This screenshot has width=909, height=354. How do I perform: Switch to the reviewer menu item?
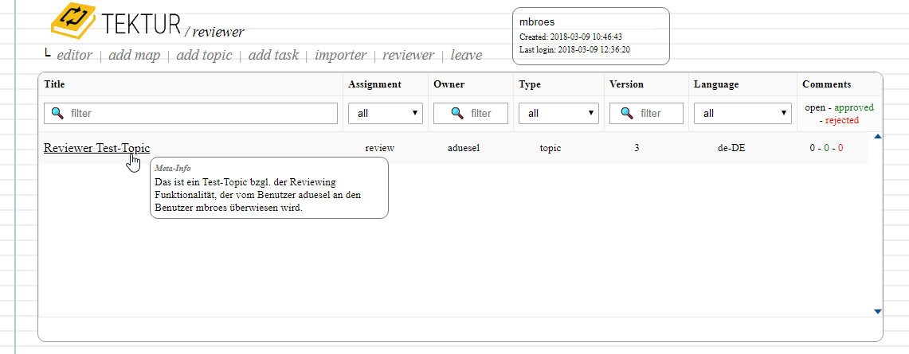(x=408, y=56)
